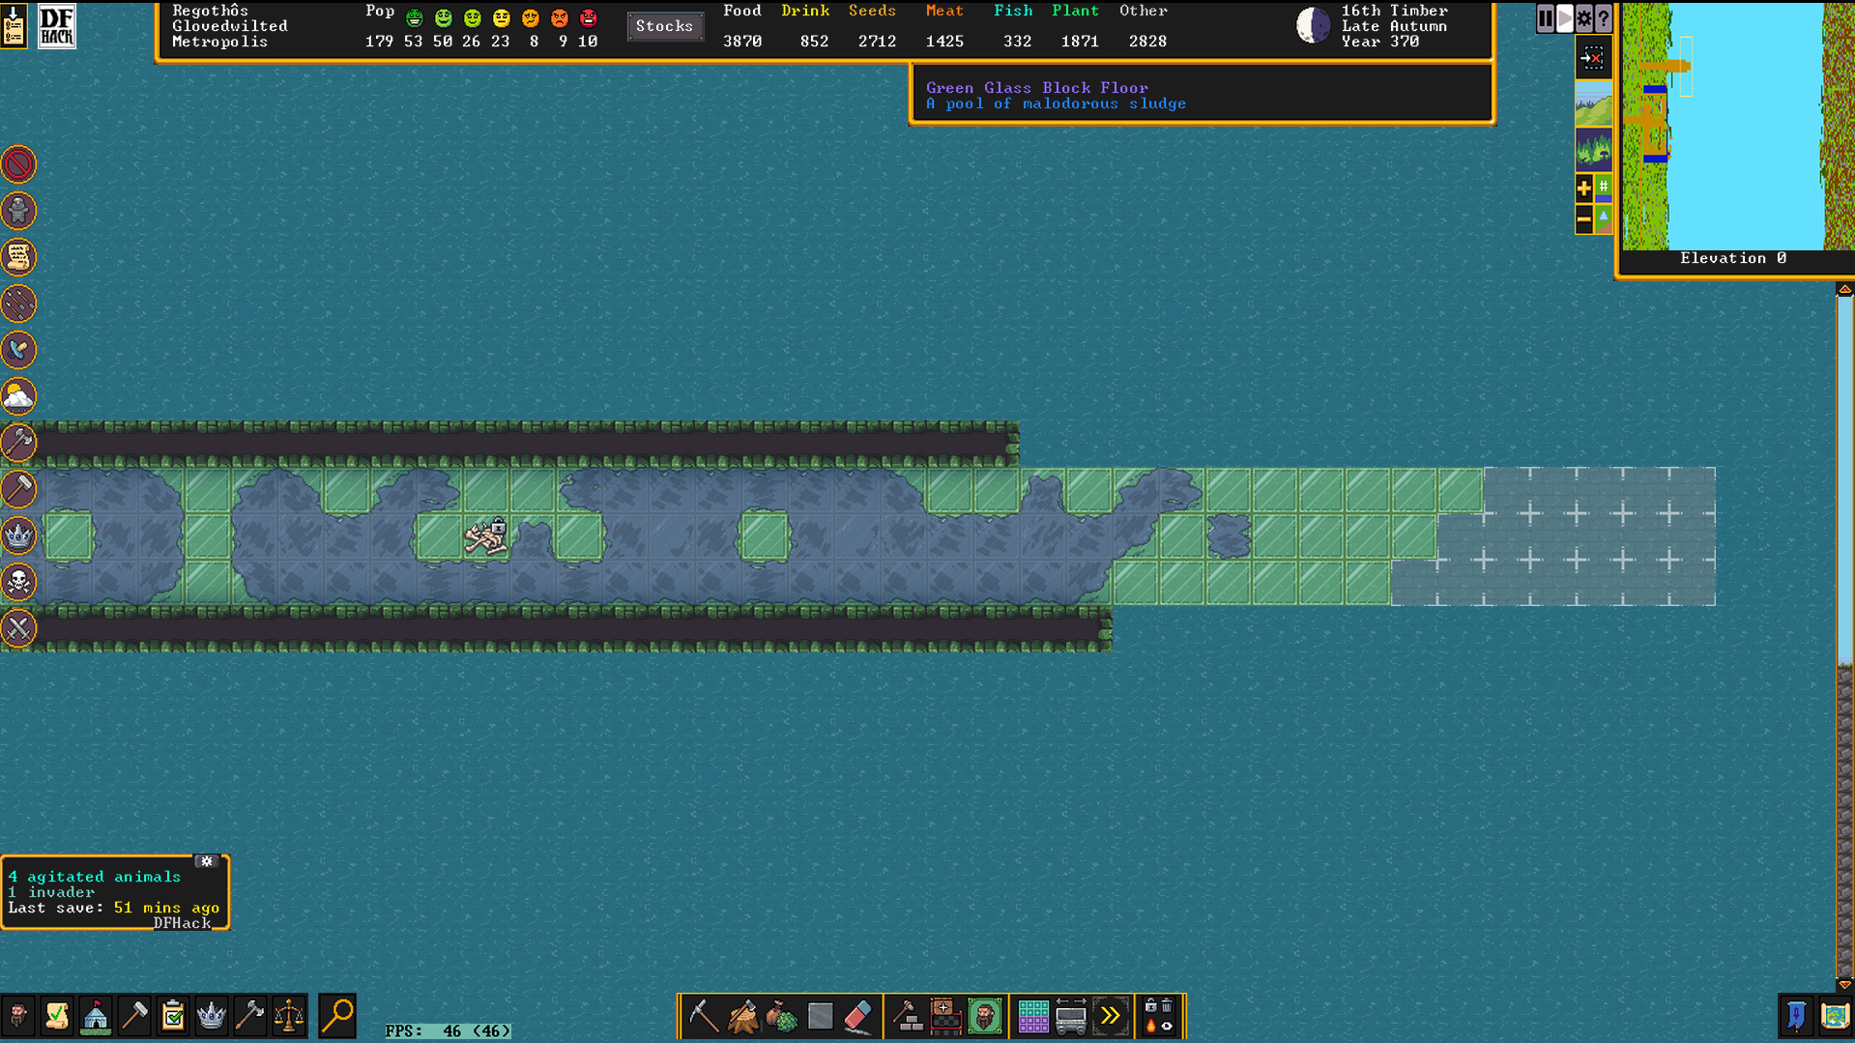Open the settings gear at top right

click(1584, 18)
